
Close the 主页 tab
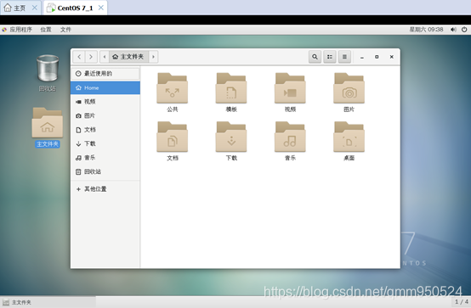point(35,8)
